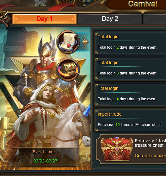Select the Total login 4 days task
The height and width of the screenshot is (176, 166).
[130, 95]
